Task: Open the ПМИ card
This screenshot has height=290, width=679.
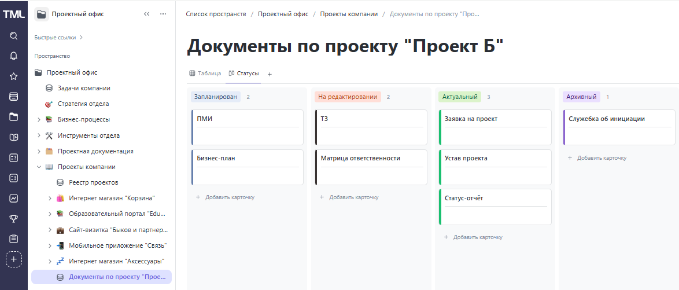Action: coord(248,127)
